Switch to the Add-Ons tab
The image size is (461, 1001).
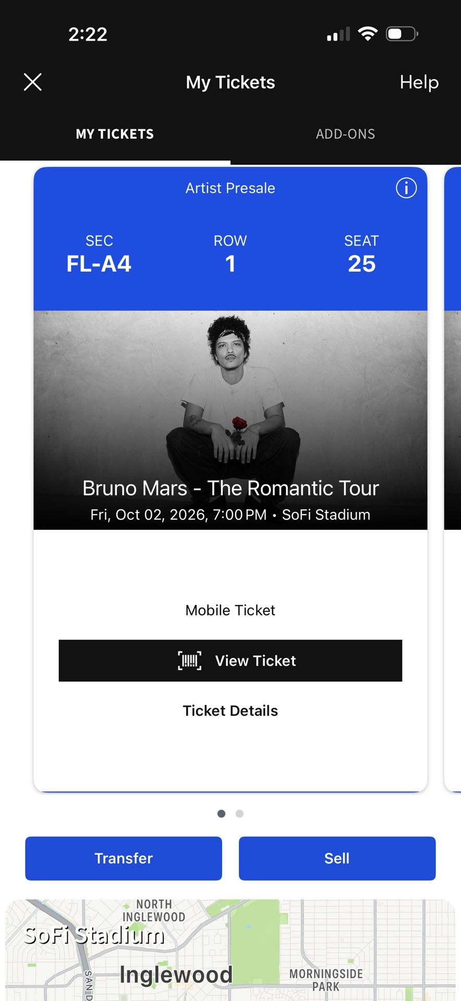345,134
